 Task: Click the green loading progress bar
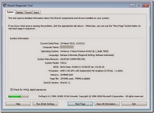pos(18,96)
